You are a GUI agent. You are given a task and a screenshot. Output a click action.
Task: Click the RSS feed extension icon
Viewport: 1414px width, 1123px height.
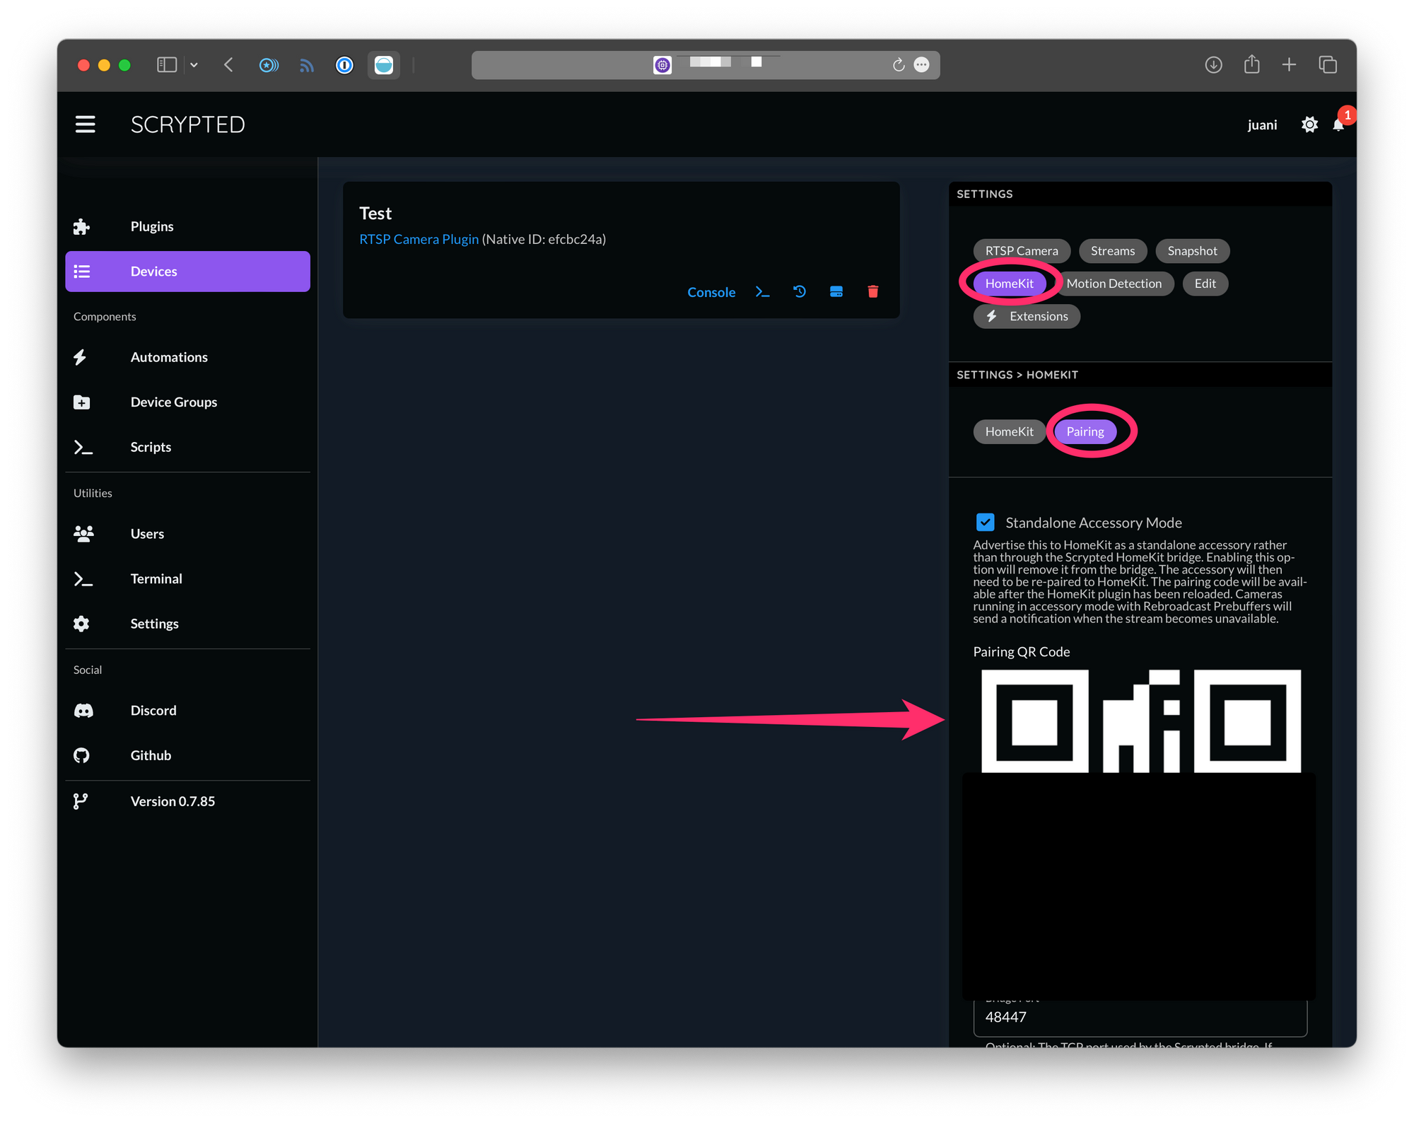[x=306, y=65]
